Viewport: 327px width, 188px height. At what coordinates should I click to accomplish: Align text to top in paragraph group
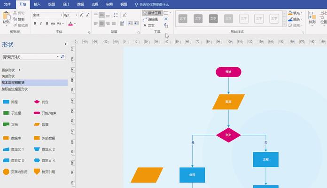tap(96, 15)
